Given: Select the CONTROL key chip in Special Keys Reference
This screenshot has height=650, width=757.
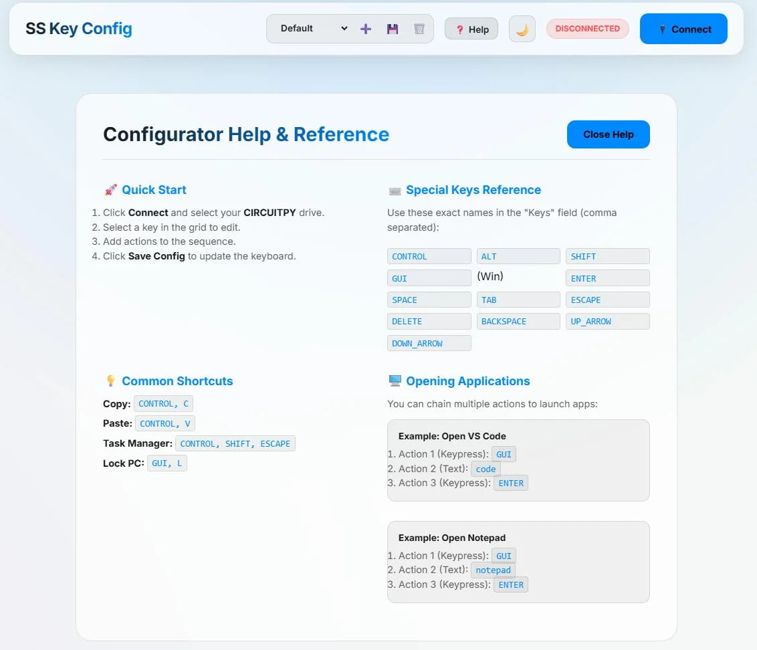Looking at the screenshot, I should pyautogui.click(x=429, y=256).
